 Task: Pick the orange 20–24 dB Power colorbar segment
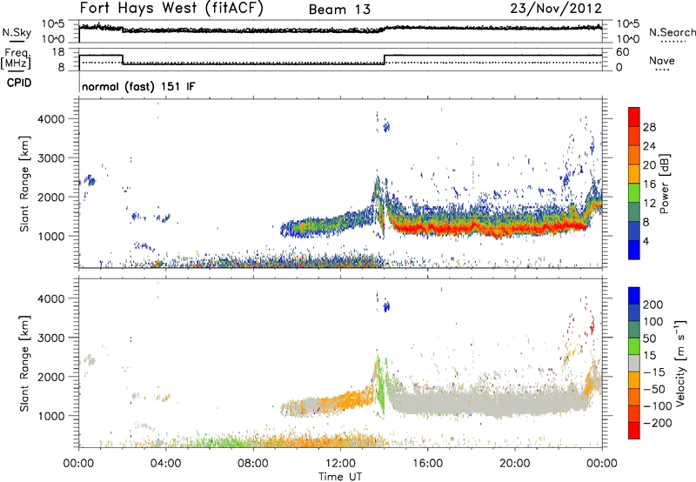click(x=634, y=156)
